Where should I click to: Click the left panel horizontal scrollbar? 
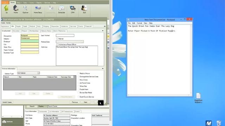point(12,117)
